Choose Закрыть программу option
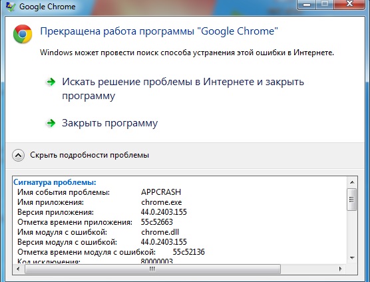The image size is (370, 282). click(x=110, y=123)
